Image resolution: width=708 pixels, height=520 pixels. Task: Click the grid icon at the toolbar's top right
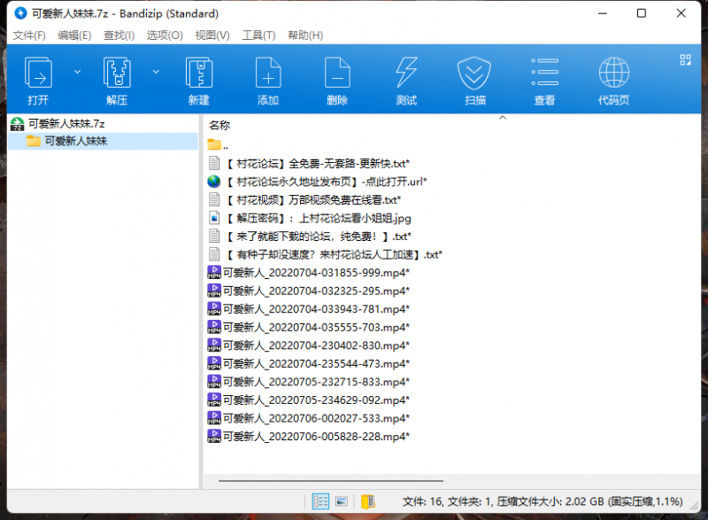point(684,60)
